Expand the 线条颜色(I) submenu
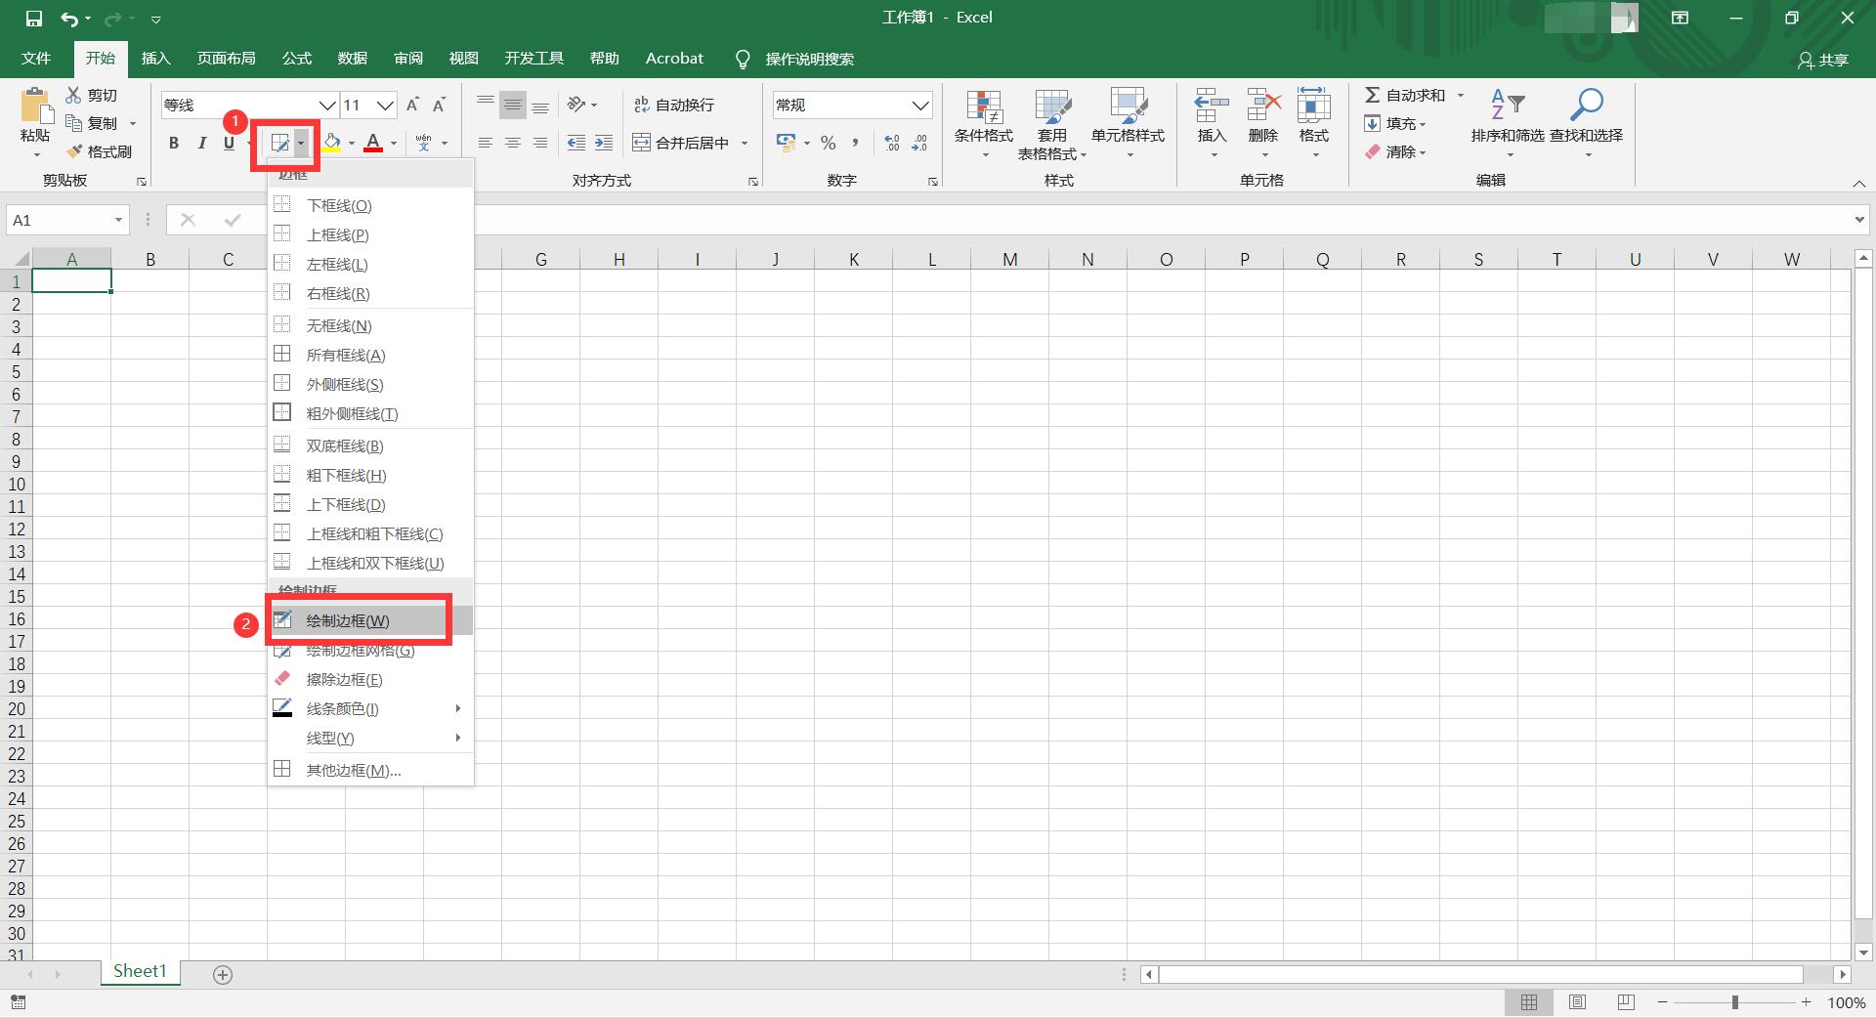 coord(370,708)
